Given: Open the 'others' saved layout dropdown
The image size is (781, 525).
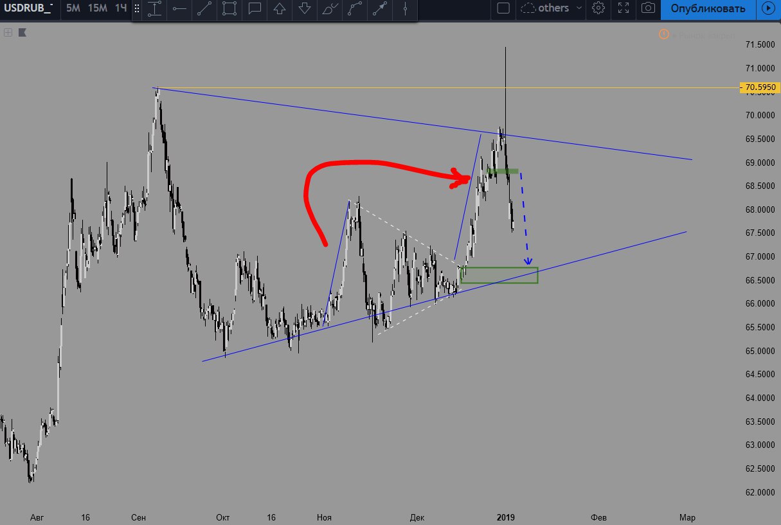Looking at the screenshot, I should pyautogui.click(x=552, y=8).
